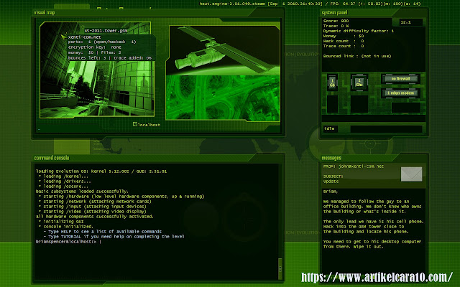Click the 'Bounced link : (not in use)' line
The width and height of the screenshot is (460, 287).
tap(357, 56)
